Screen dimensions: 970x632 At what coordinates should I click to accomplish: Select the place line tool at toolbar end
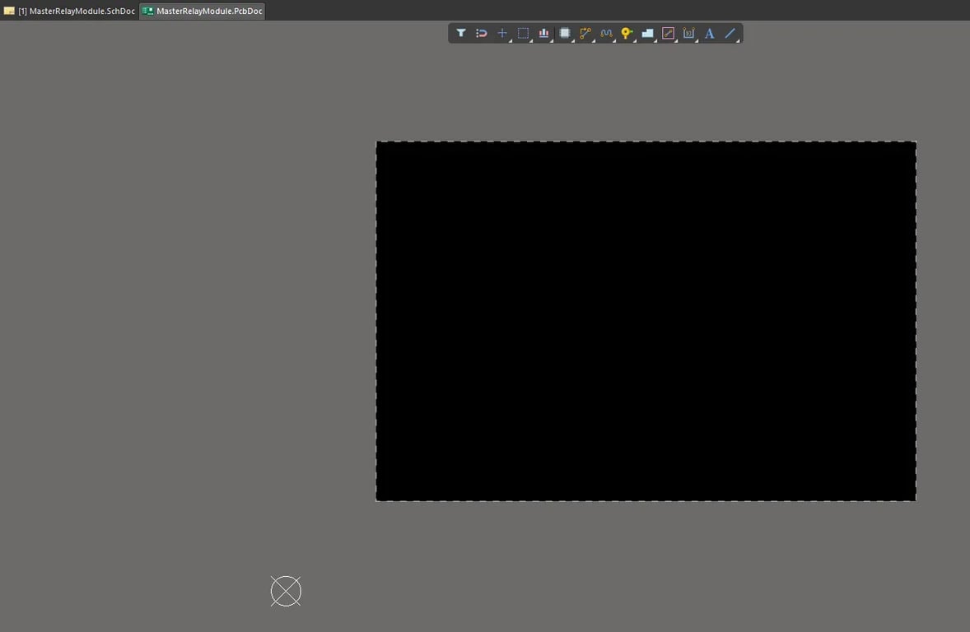730,33
